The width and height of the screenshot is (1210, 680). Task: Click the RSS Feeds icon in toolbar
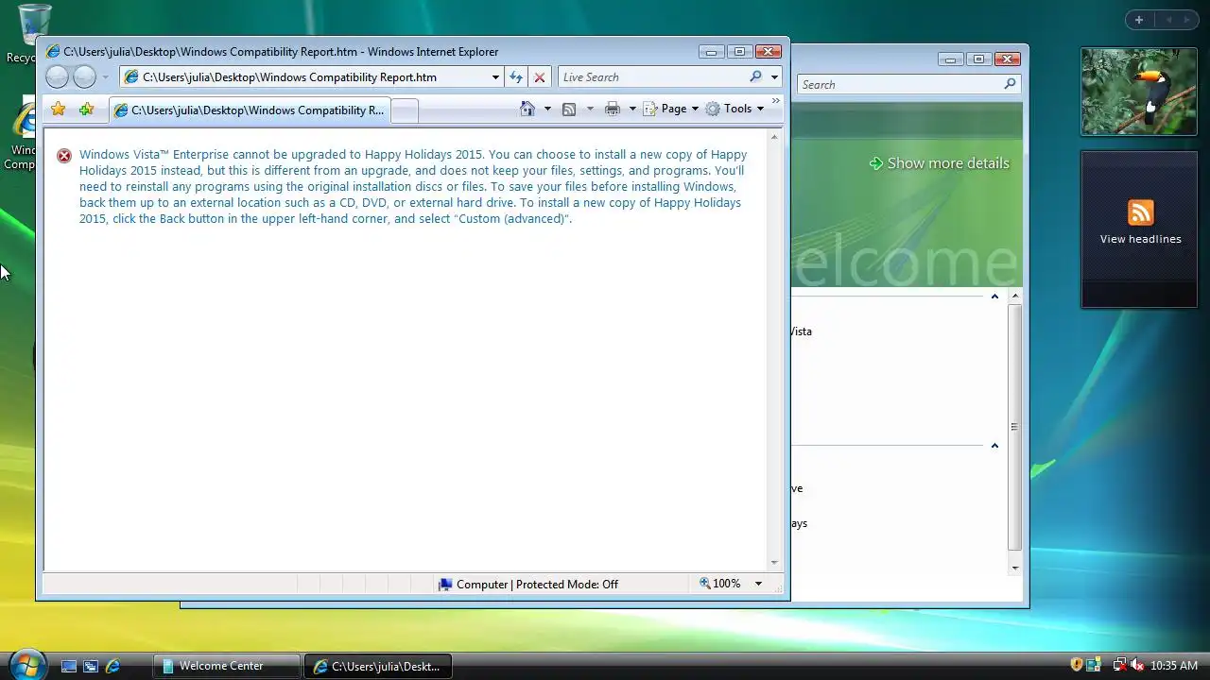[x=569, y=110]
